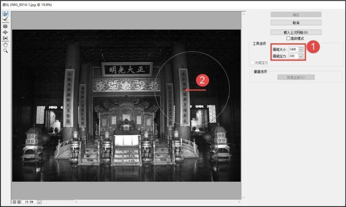This screenshot has width=346, height=207.
Task: Click the throne in the preview image
Action: coord(126,118)
